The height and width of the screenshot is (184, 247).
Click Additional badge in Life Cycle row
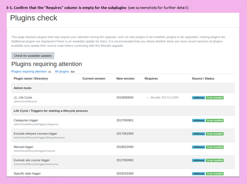199,98
